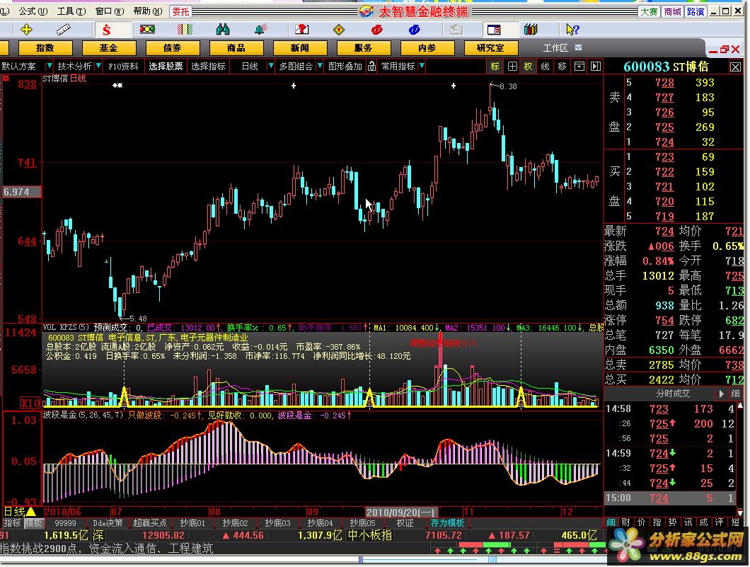Expand the 常用指标 dropdown arrow
The height and width of the screenshot is (567, 750).
pos(422,66)
